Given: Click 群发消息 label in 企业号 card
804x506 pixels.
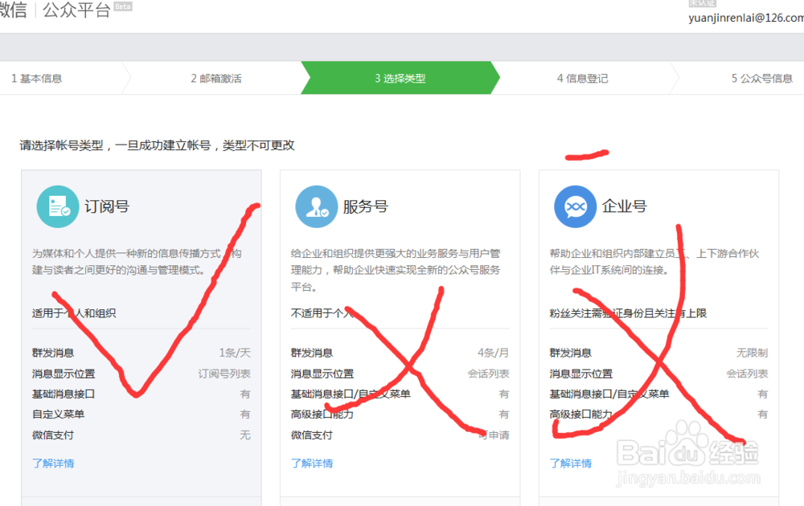Looking at the screenshot, I should point(571,353).
